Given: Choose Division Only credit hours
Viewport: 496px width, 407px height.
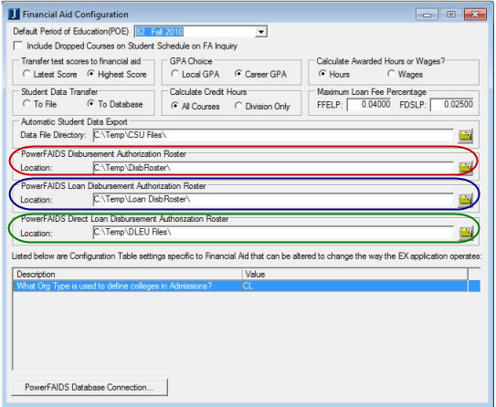Looking at the screenshot, I should pos(238,106).
